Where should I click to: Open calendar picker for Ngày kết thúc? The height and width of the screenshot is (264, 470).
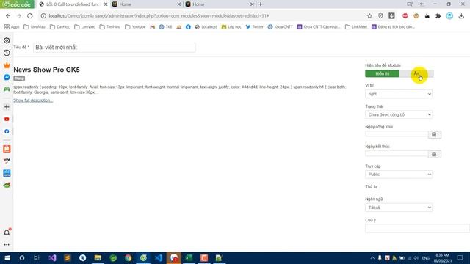(x=434, y=155)
